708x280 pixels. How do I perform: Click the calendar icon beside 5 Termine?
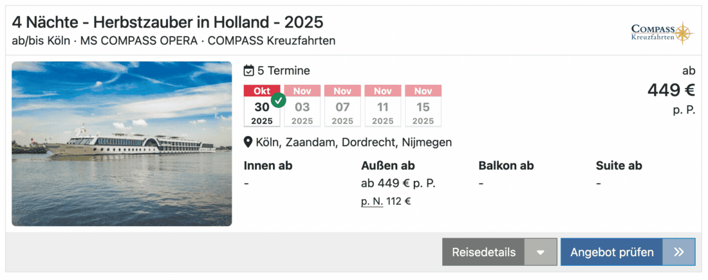pos(249,71)
